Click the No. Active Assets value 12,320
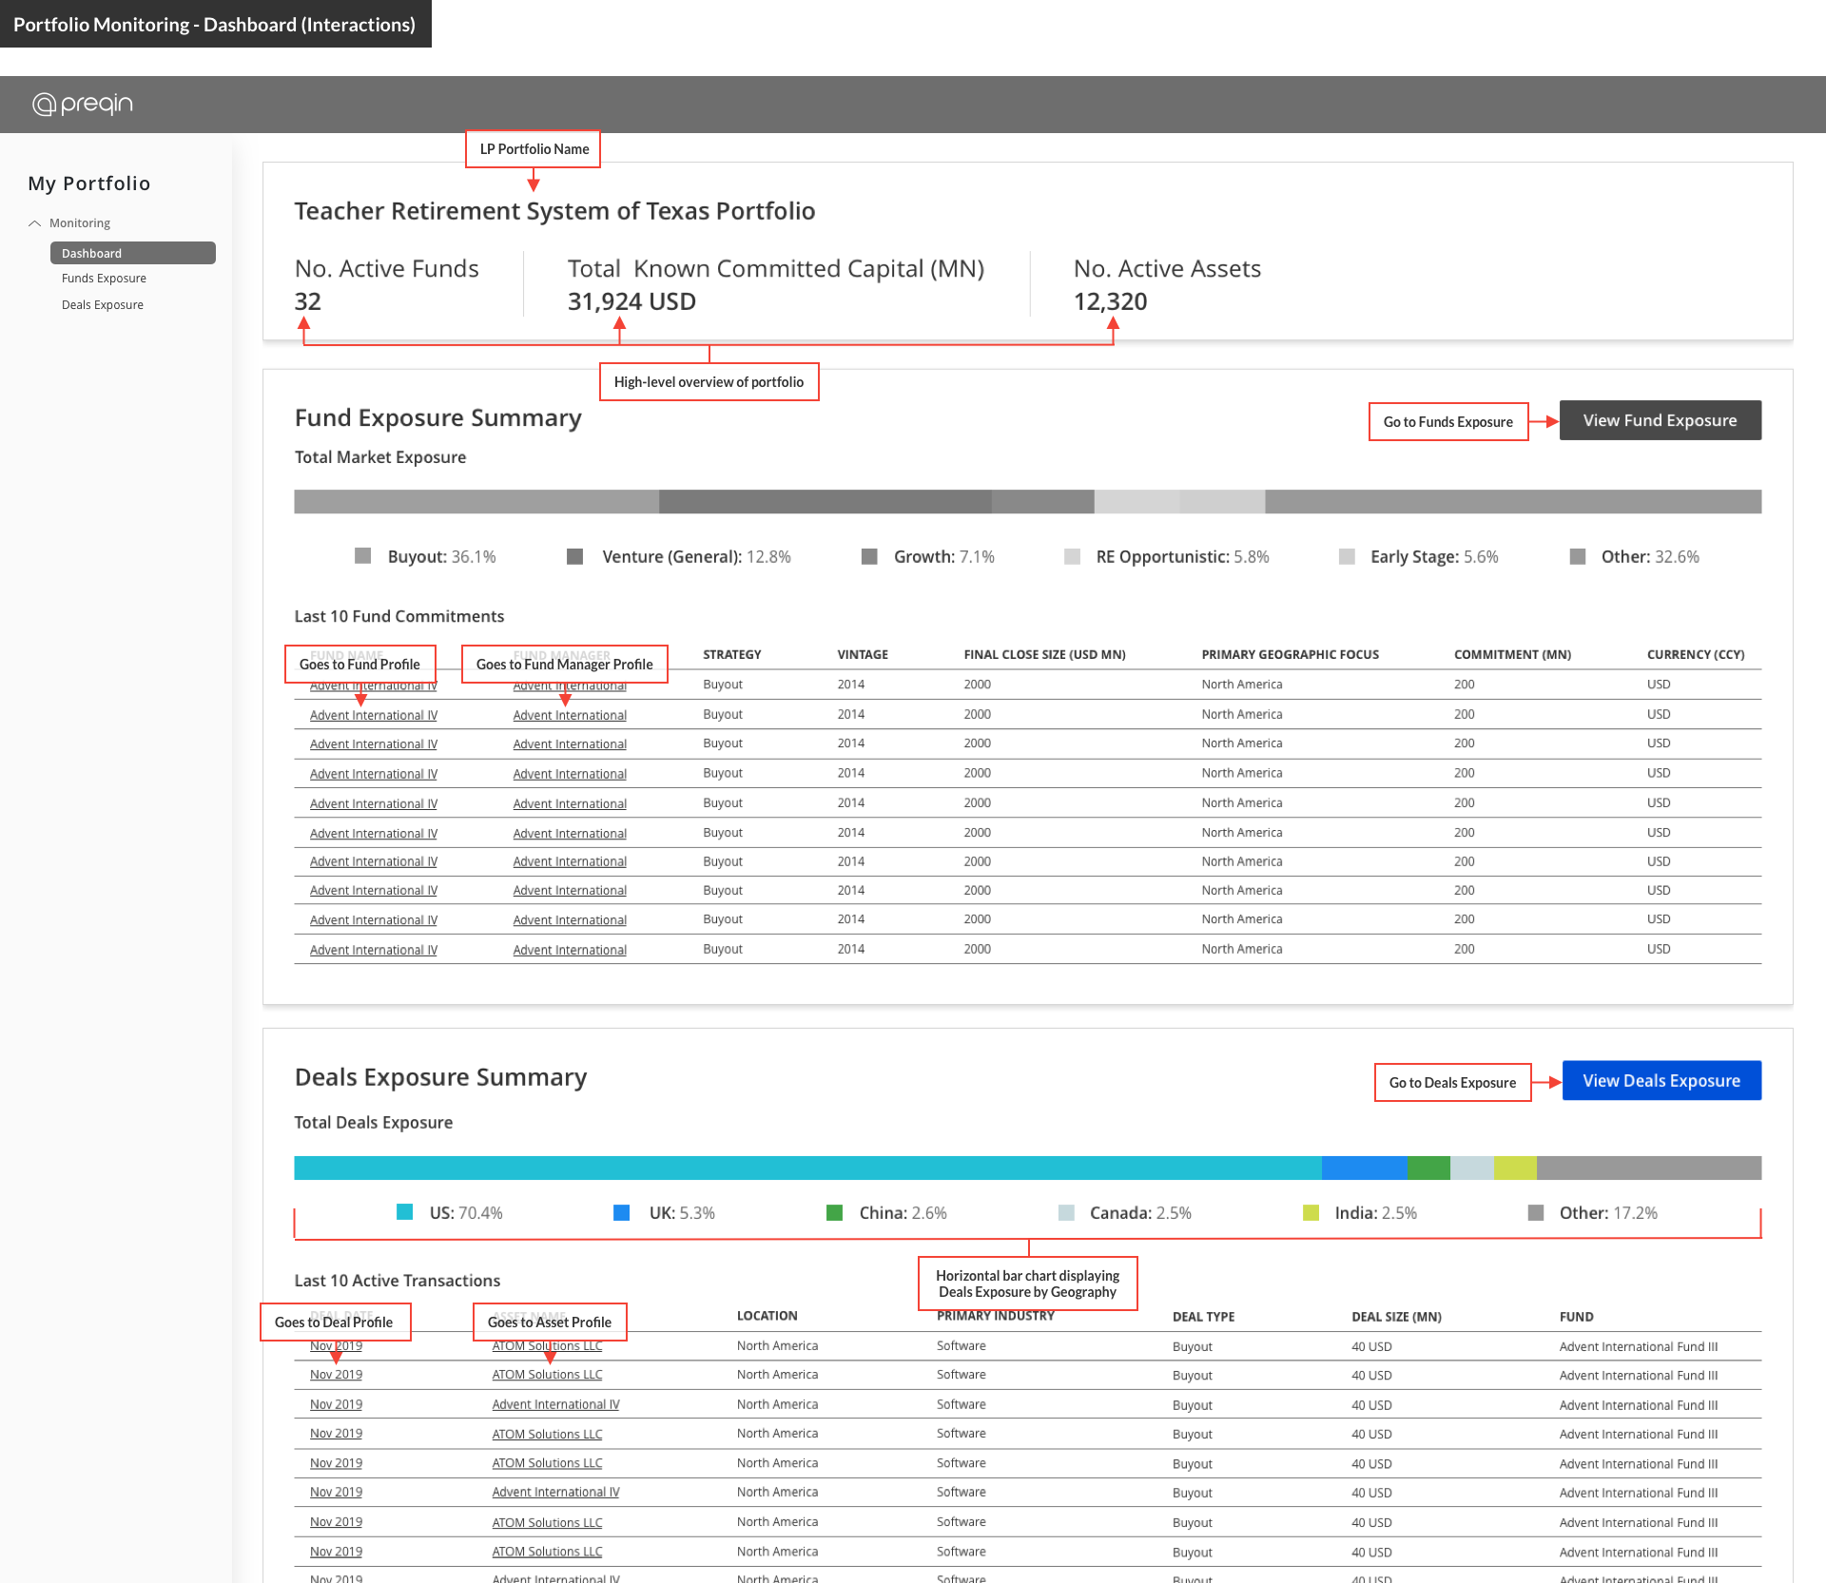 1110,302
